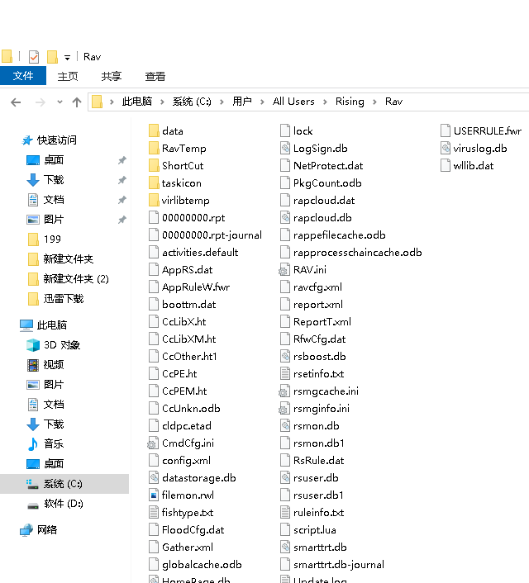This screenshot has height=583, width=529.
Task: Open pinned 下载 under Quick Access
Action: pyautogui.click(x=54, y=180)
